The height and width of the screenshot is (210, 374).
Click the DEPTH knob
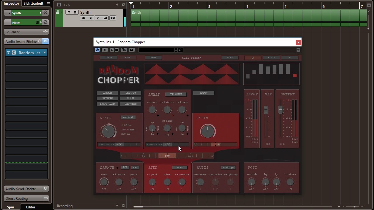pyautogui.click(x=208, y=132)
